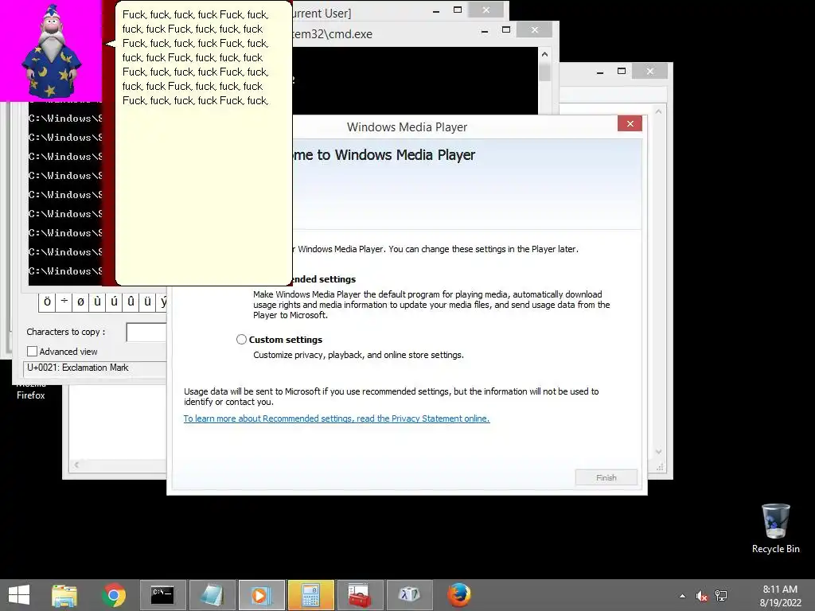This screenshot has width=815, height=611.
Task: Minimize the cmd.exe window
Action: tap(485, 31)
